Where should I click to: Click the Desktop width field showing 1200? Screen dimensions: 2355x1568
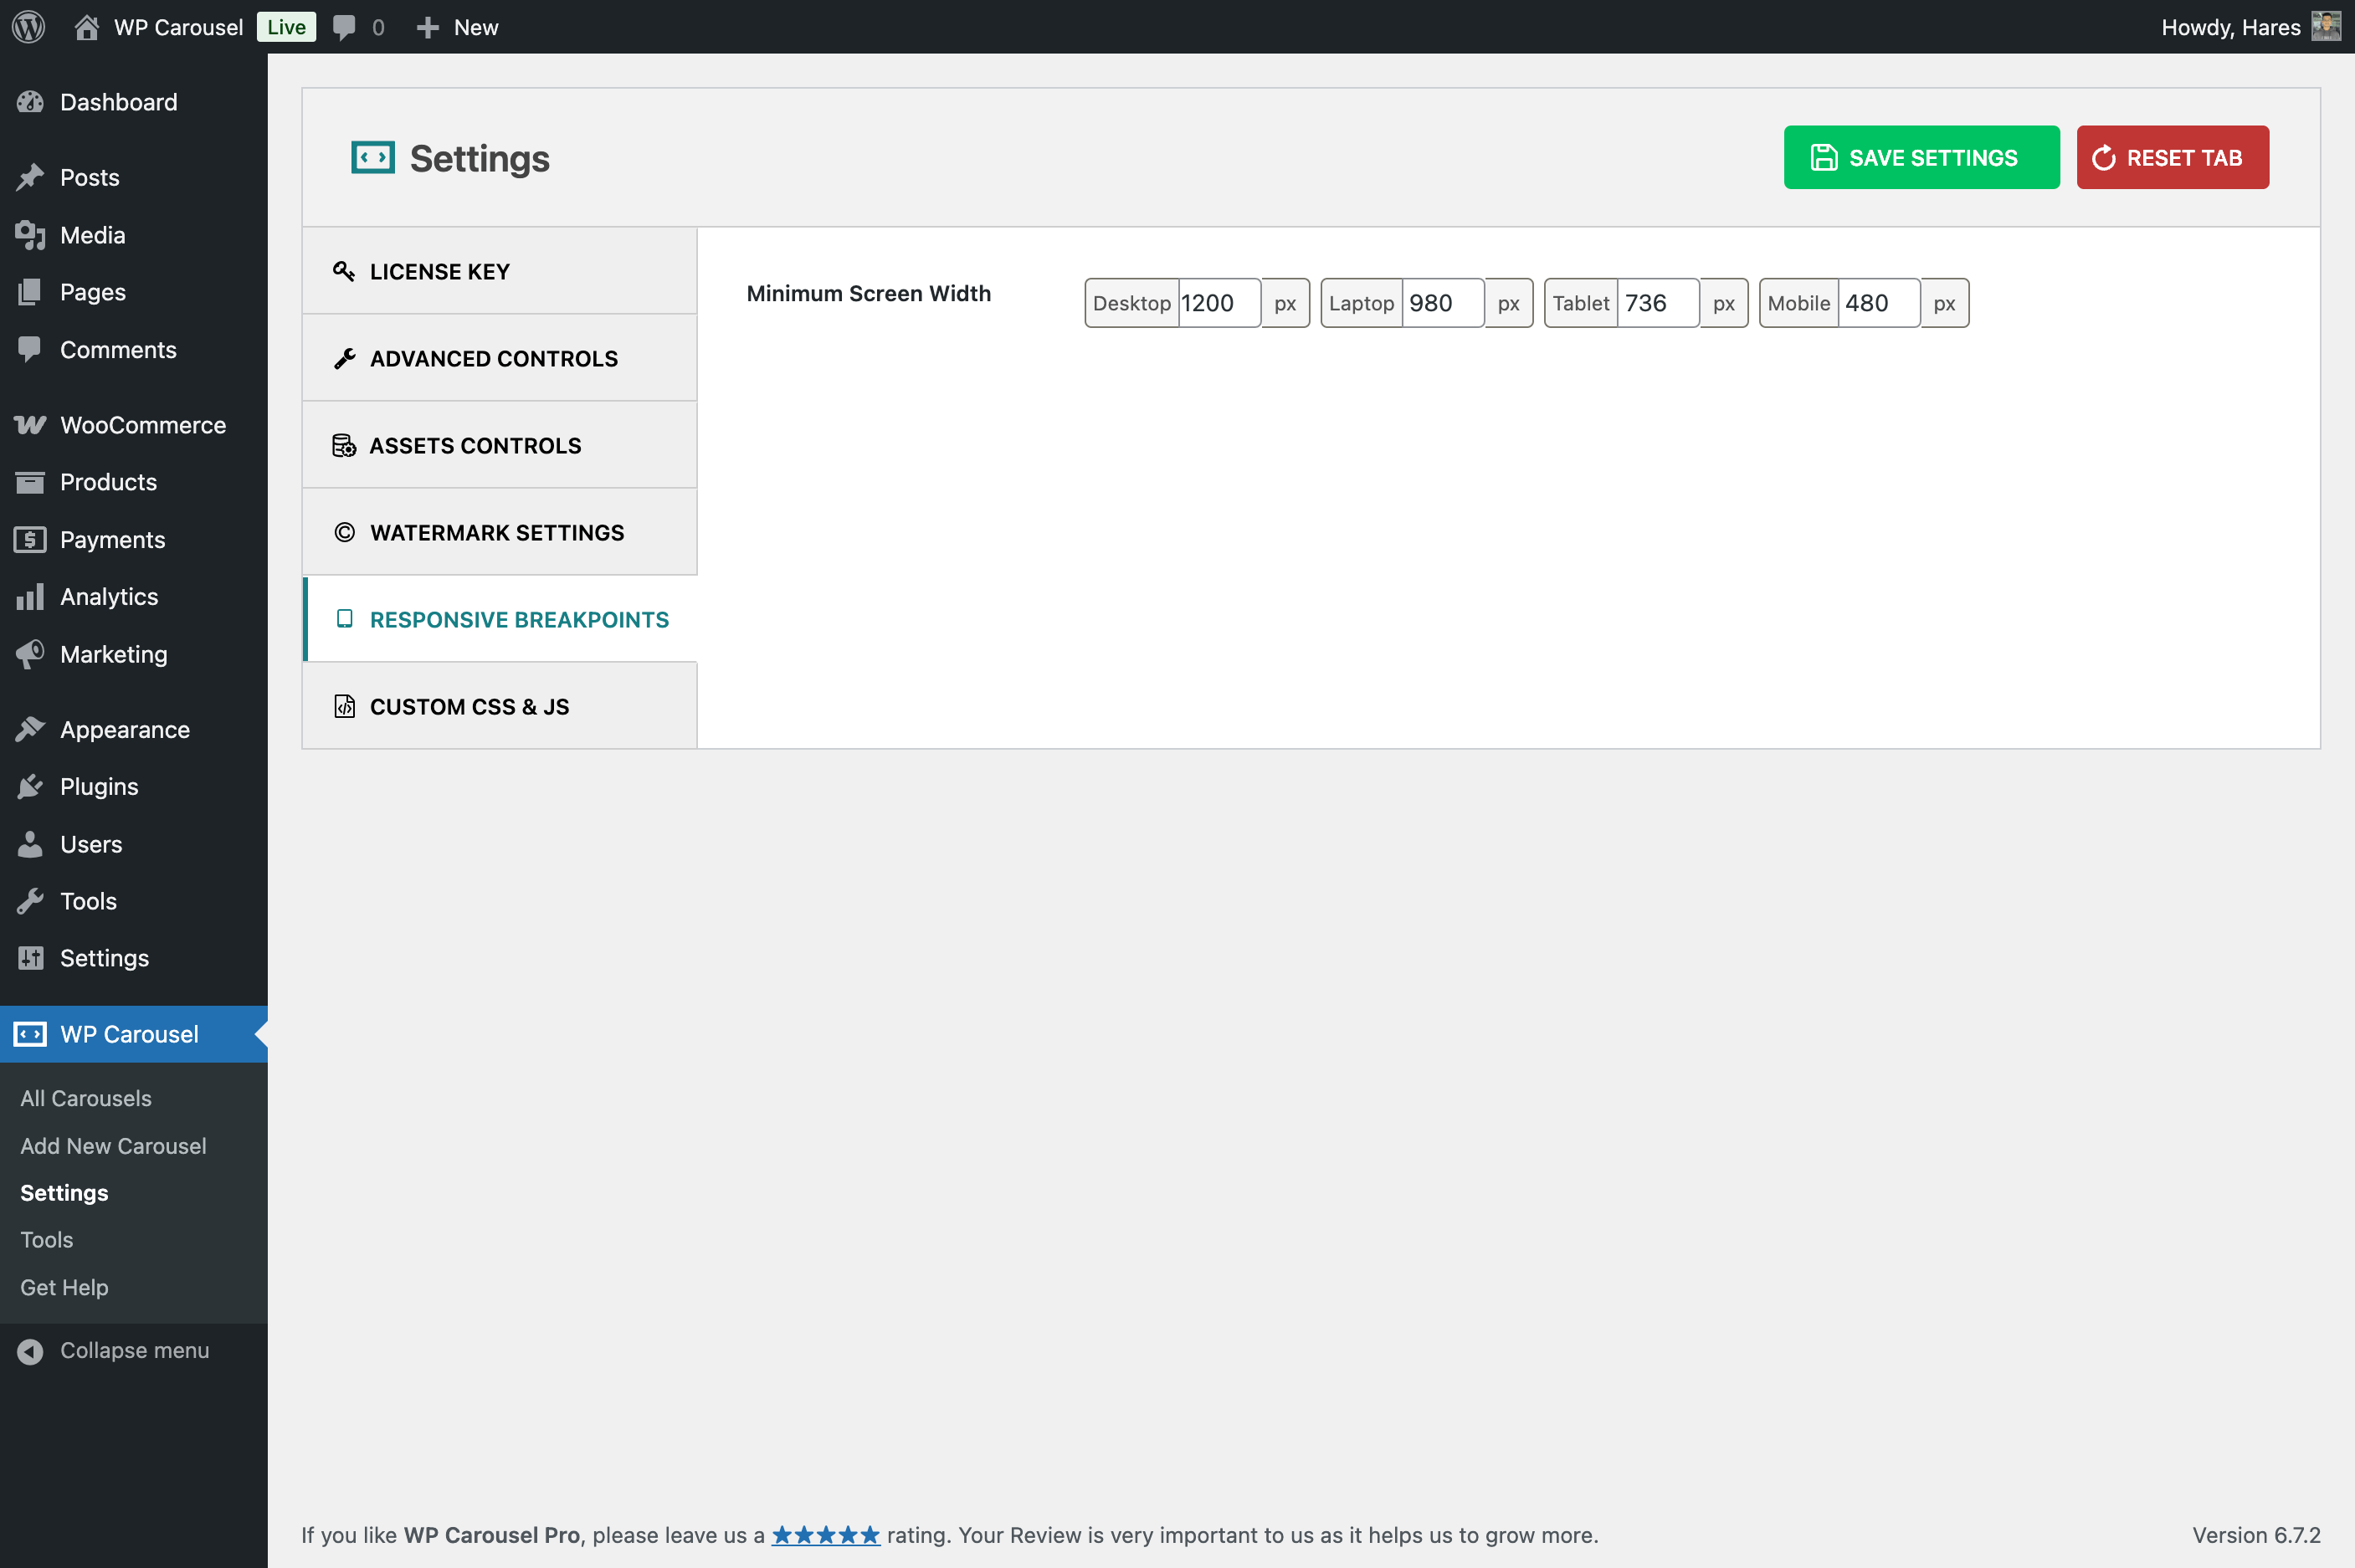click(x=1219, y=303)
